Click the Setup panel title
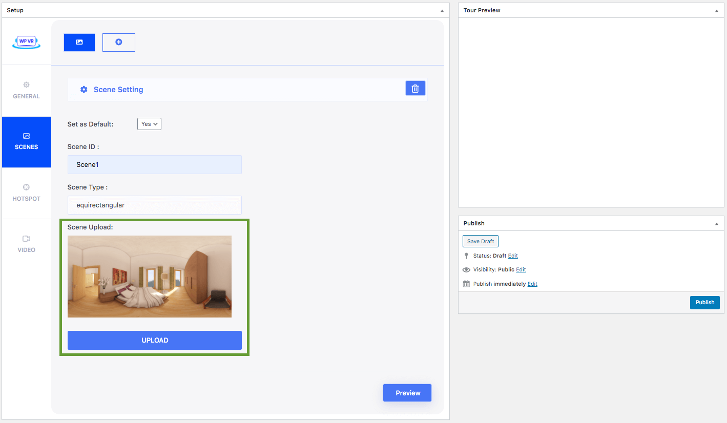 coord(15,10)
